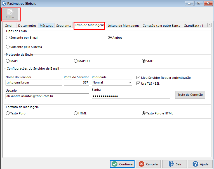Screen dimensions: 214x169
Task: Click Teste de Conexão button
Action: 190,95
